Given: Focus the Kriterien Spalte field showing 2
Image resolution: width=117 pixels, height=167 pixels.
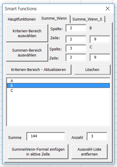Looking at the screenshot, I should pos(76,28).
